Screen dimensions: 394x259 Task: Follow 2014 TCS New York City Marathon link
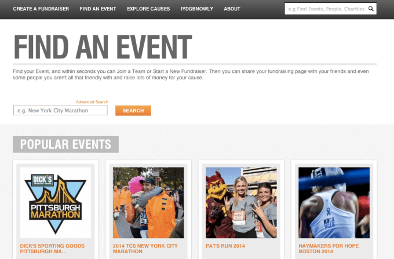click(145, 249)
